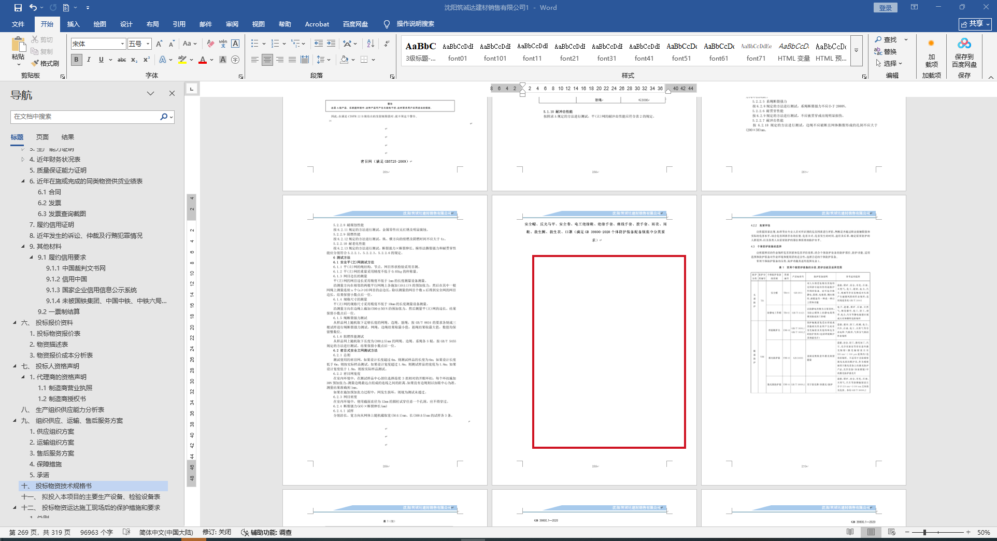
Task: Close the navigation pane
Action: [x=172, y=93]
